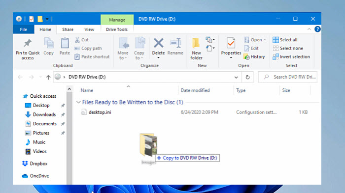This screenshot has width=345, height=193.
Task: Collapse the ribbon with chevron
Action: tap(309, 29)
